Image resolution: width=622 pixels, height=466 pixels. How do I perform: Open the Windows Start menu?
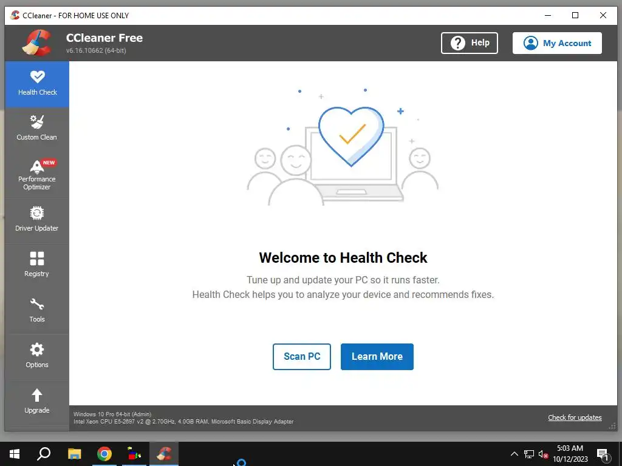pos(15,454)
